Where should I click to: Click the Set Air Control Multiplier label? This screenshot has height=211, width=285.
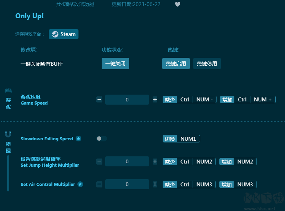click(x=48, y=184)
